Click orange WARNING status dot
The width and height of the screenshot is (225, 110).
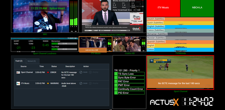pos(48,83)
